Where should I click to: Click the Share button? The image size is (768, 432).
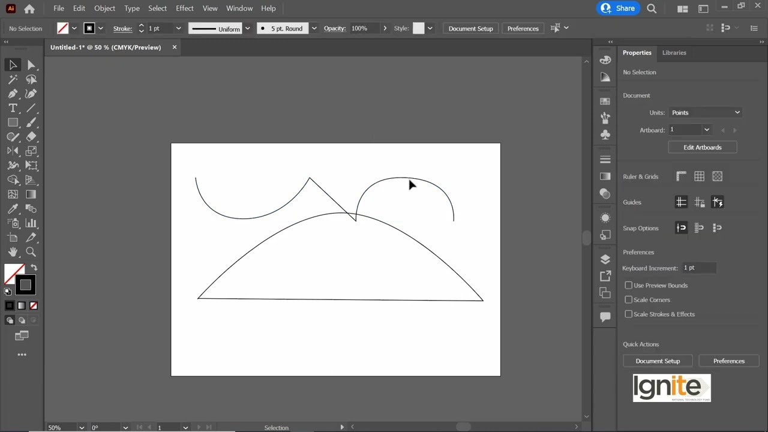pos(617,8)
